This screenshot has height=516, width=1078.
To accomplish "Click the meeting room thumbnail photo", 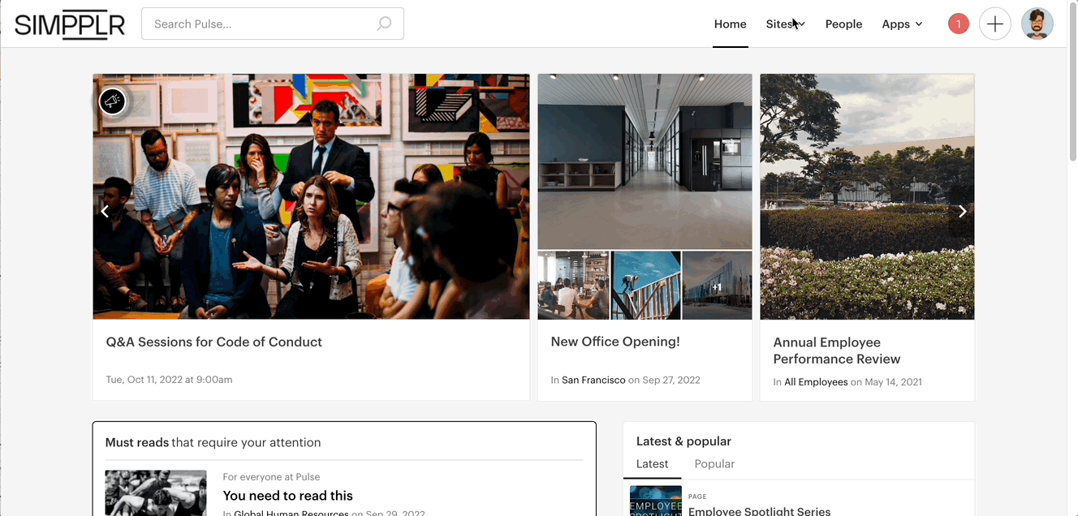I will click(x=573, y=285).
